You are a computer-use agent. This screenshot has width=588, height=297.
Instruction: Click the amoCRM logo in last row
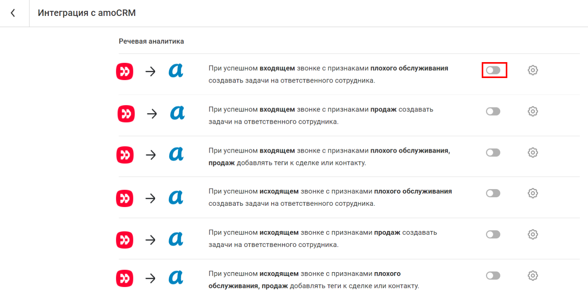(x=176, y=277)
